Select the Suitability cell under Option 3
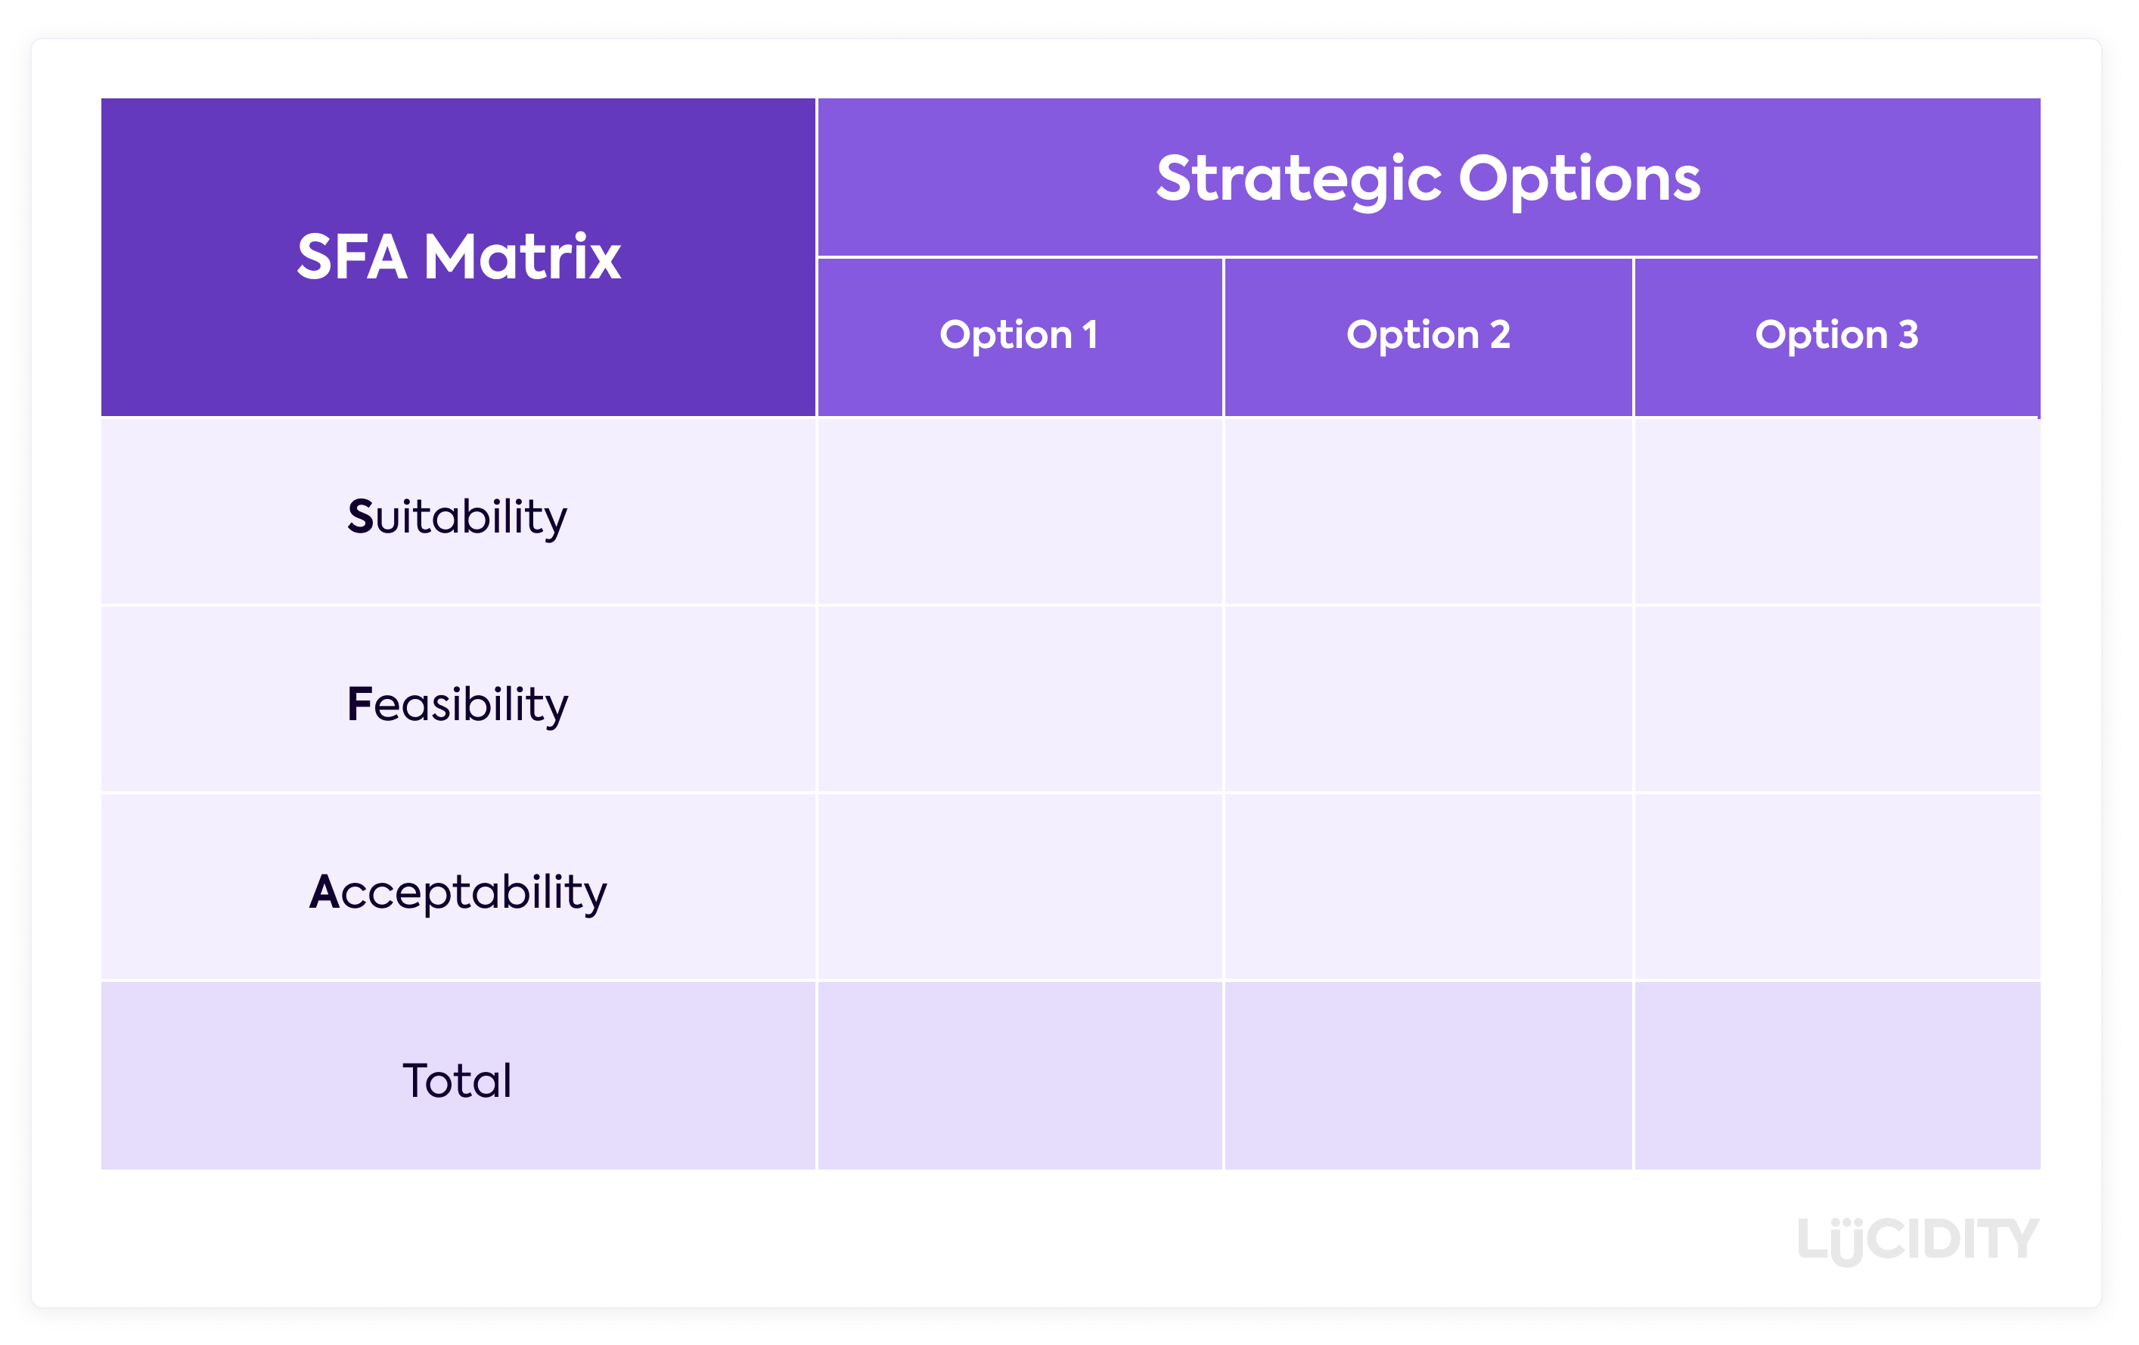This screenshot has height=1345, width=2139. click(1836, 513)
